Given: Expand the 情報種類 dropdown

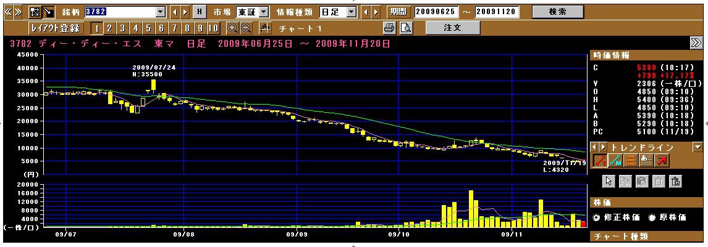Looking at the screenshot, I should (x=352, y=12).
